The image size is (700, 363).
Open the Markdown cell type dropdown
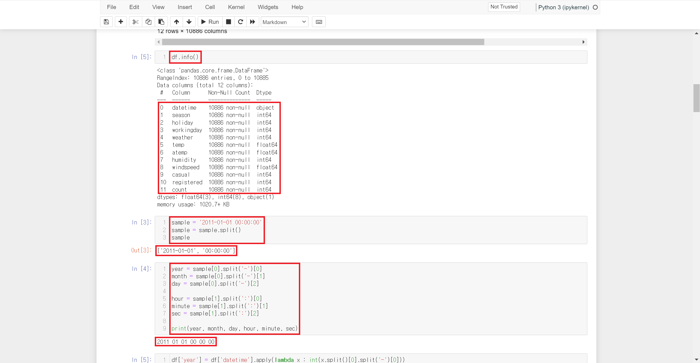pos(284,22)
